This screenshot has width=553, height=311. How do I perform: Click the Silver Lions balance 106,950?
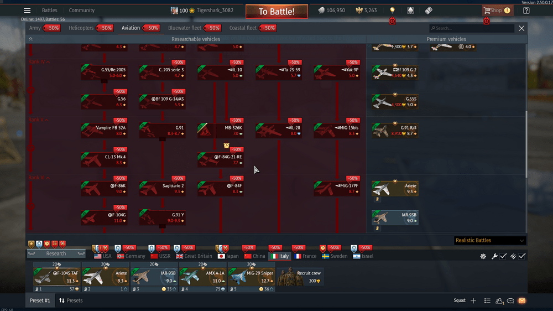pyautogui.click(x=331, y=10)
